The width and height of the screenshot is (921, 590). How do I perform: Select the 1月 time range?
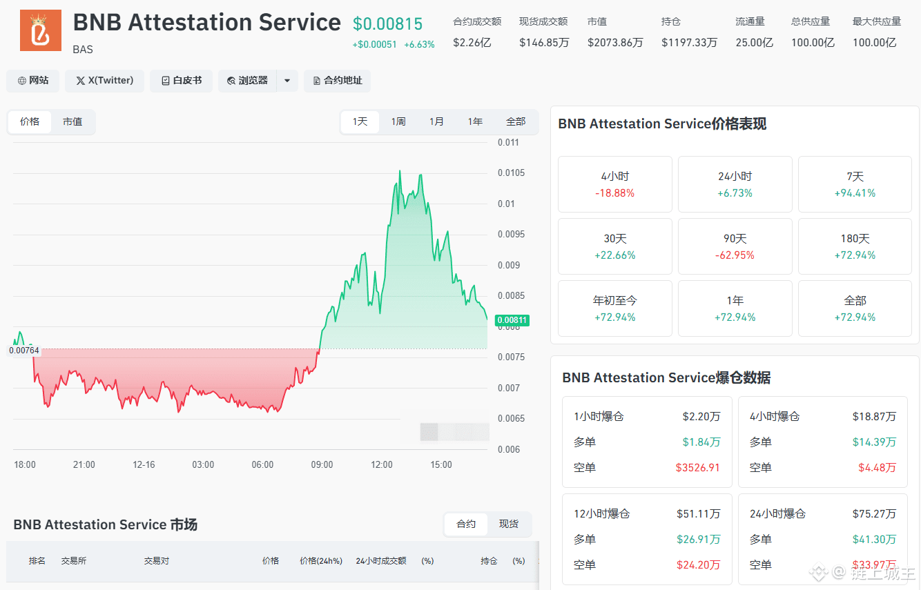click(436, 121)
